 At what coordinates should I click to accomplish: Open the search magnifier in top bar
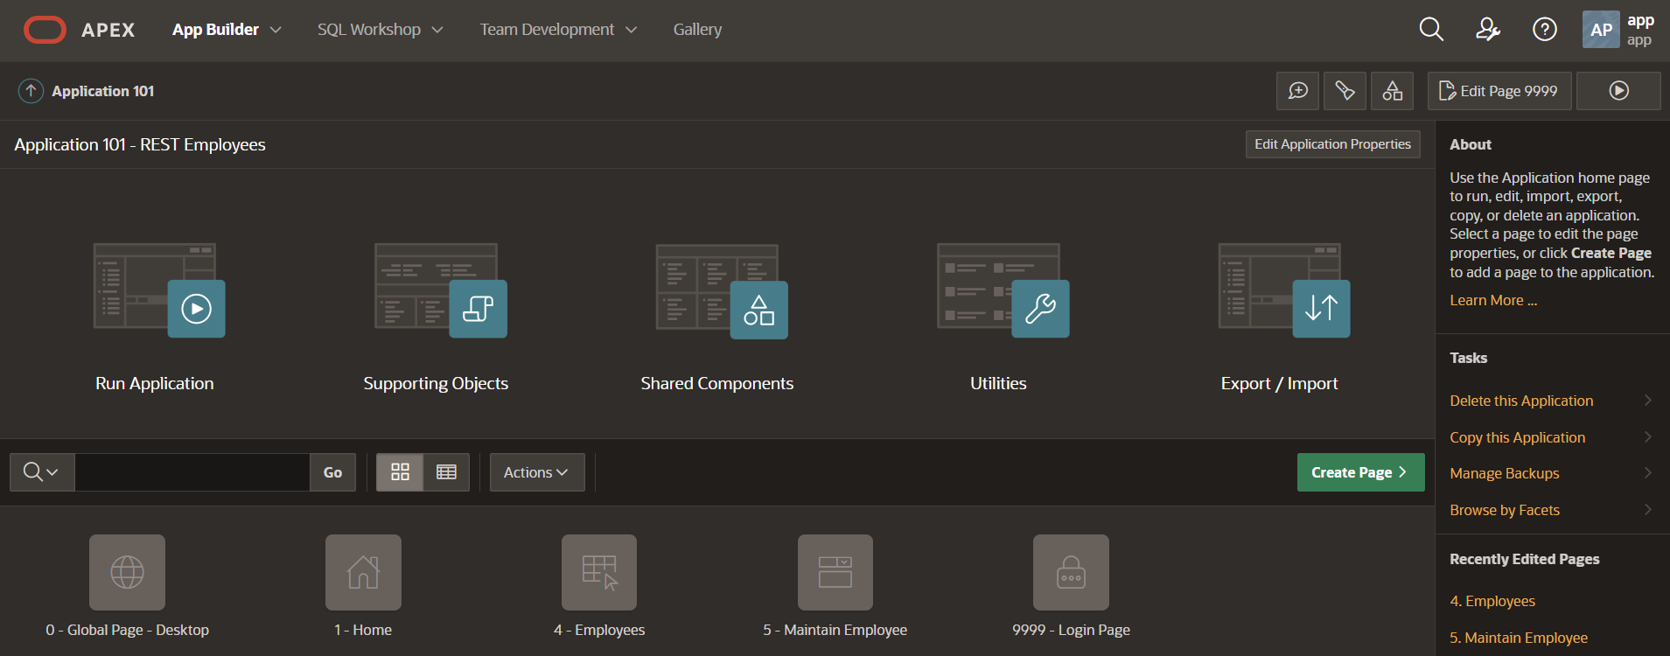point(1431,30)
